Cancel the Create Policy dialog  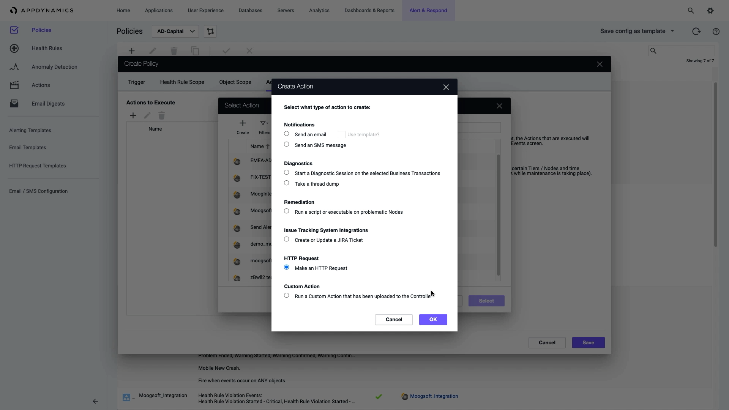click(547, 343)
